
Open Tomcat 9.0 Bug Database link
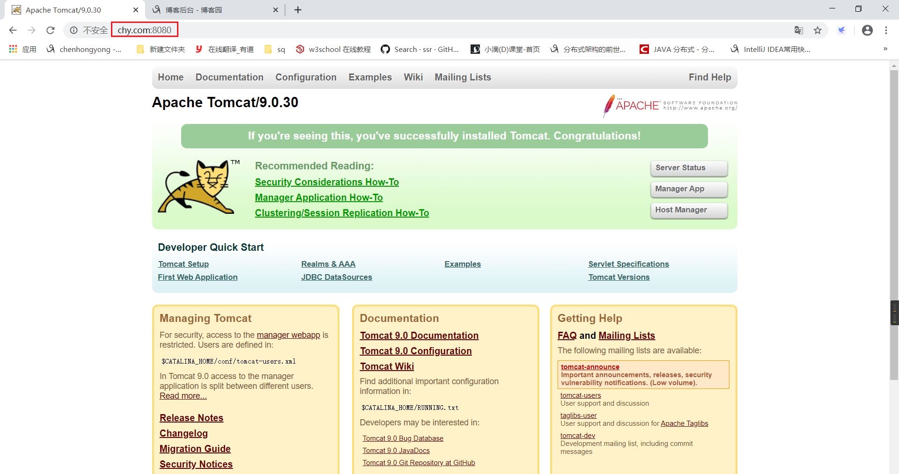click(x=403, y=438)
